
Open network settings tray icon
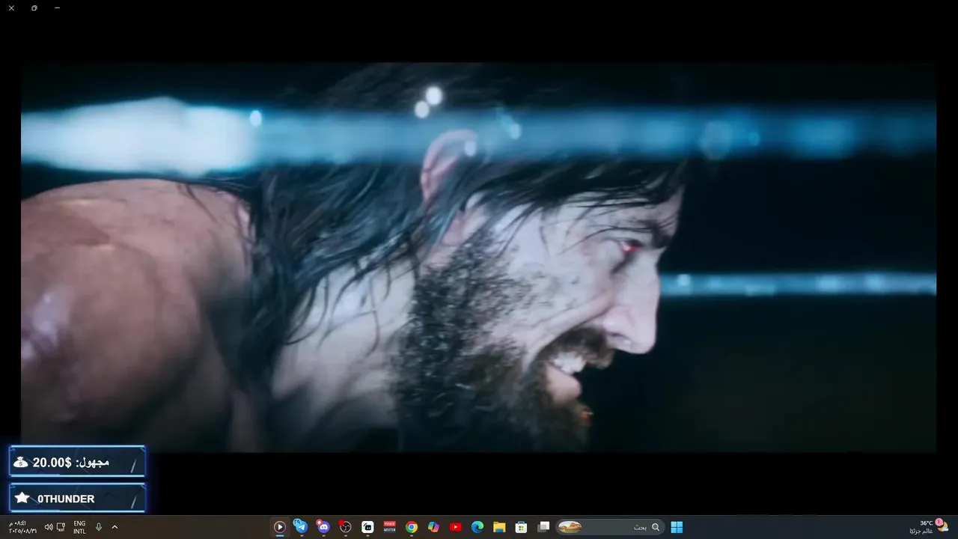pyautogui.click(x=61, y=527)
